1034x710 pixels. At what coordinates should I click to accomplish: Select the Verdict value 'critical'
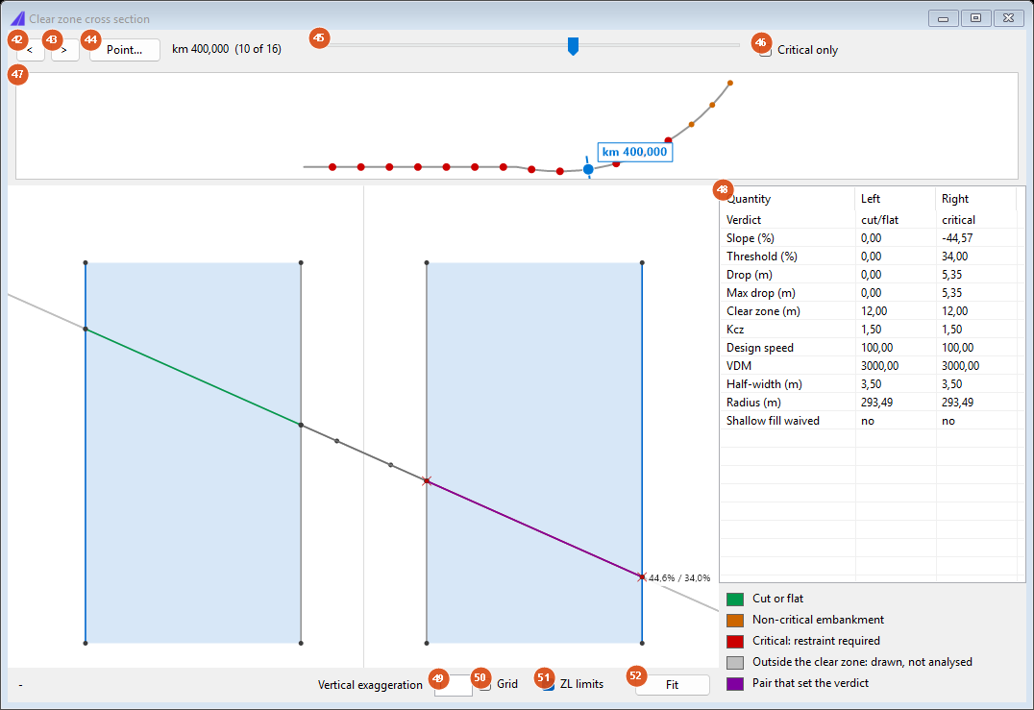pyautogui.click(x=958, y=219)
